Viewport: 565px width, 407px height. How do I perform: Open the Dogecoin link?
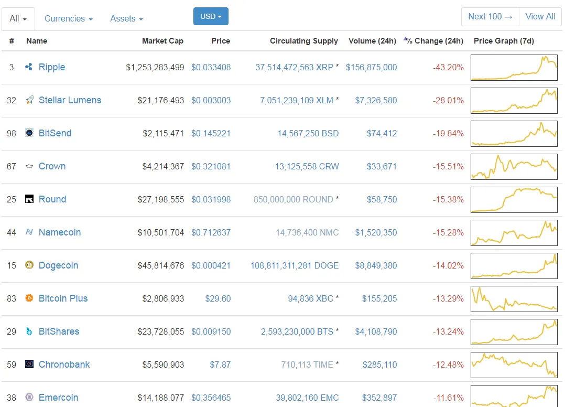(58, 265)
